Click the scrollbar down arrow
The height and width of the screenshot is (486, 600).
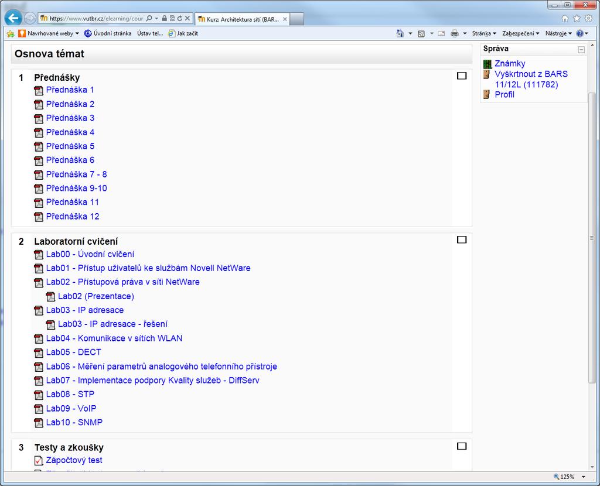point(592,467)
